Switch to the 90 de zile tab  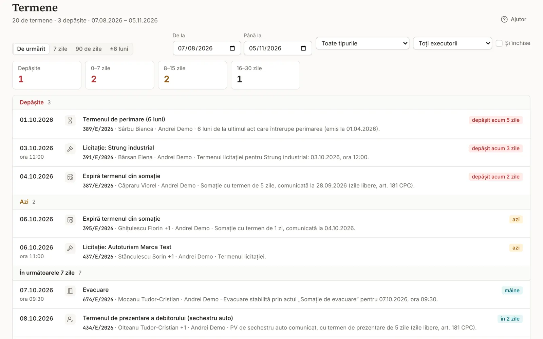click(89, 49)
